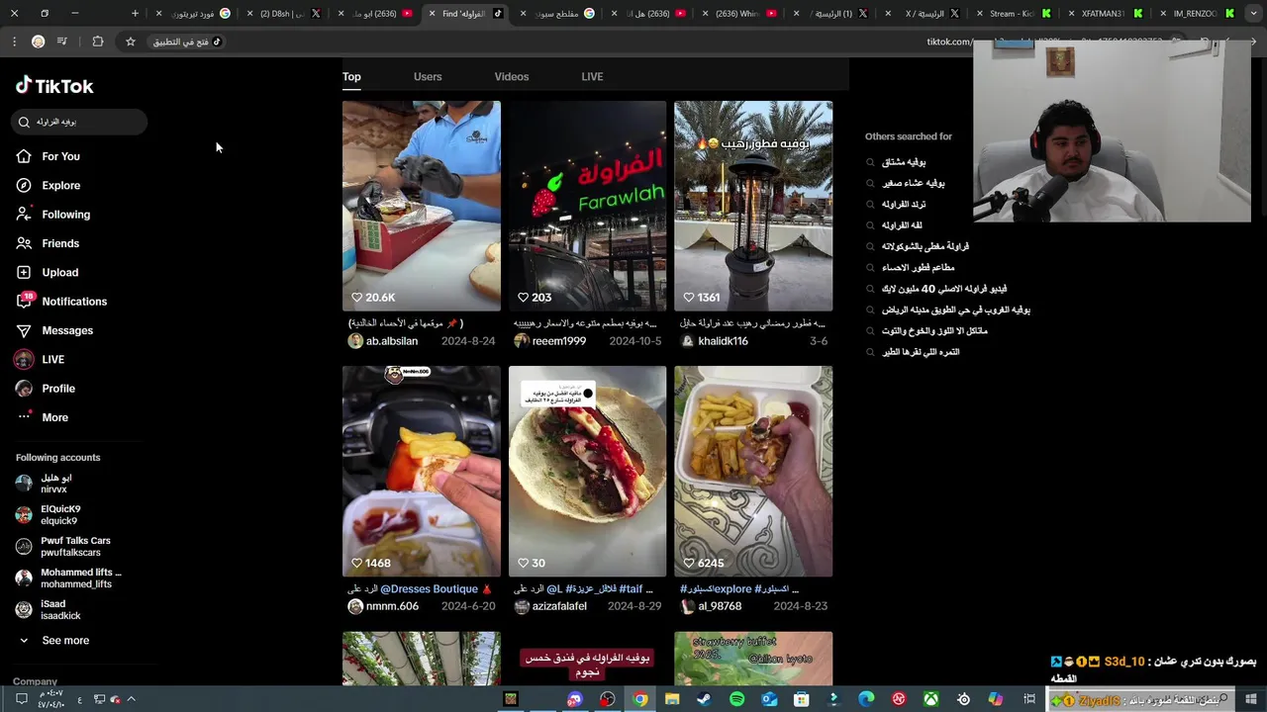1267x712 pixels.
Task: Select suggested search مطاعم فطور الاحساء
Action: (x=918, y=268)
